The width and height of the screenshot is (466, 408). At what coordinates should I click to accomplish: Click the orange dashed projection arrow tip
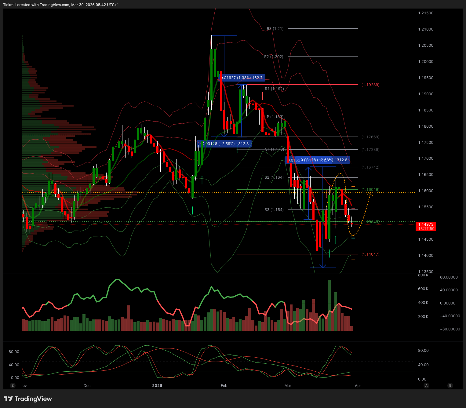[x=371, y=193]
